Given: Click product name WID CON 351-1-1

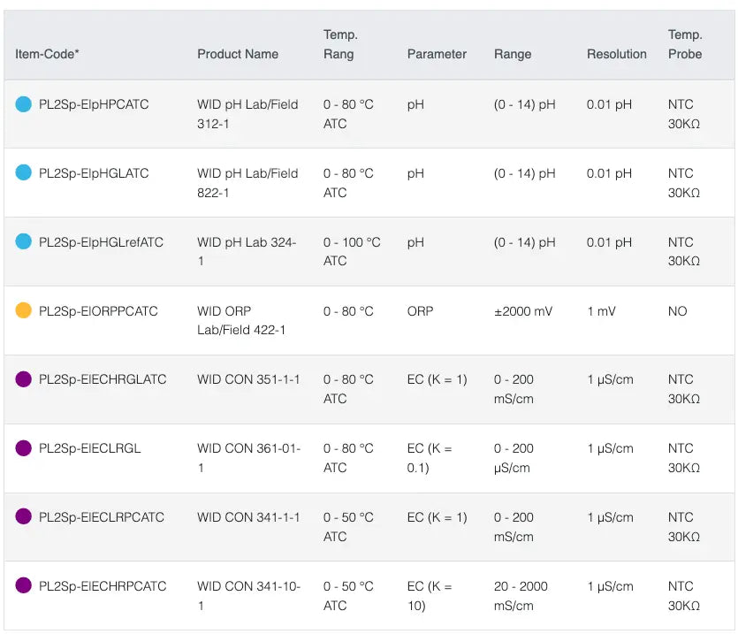Looking at the screenshot, I should 248,379.
